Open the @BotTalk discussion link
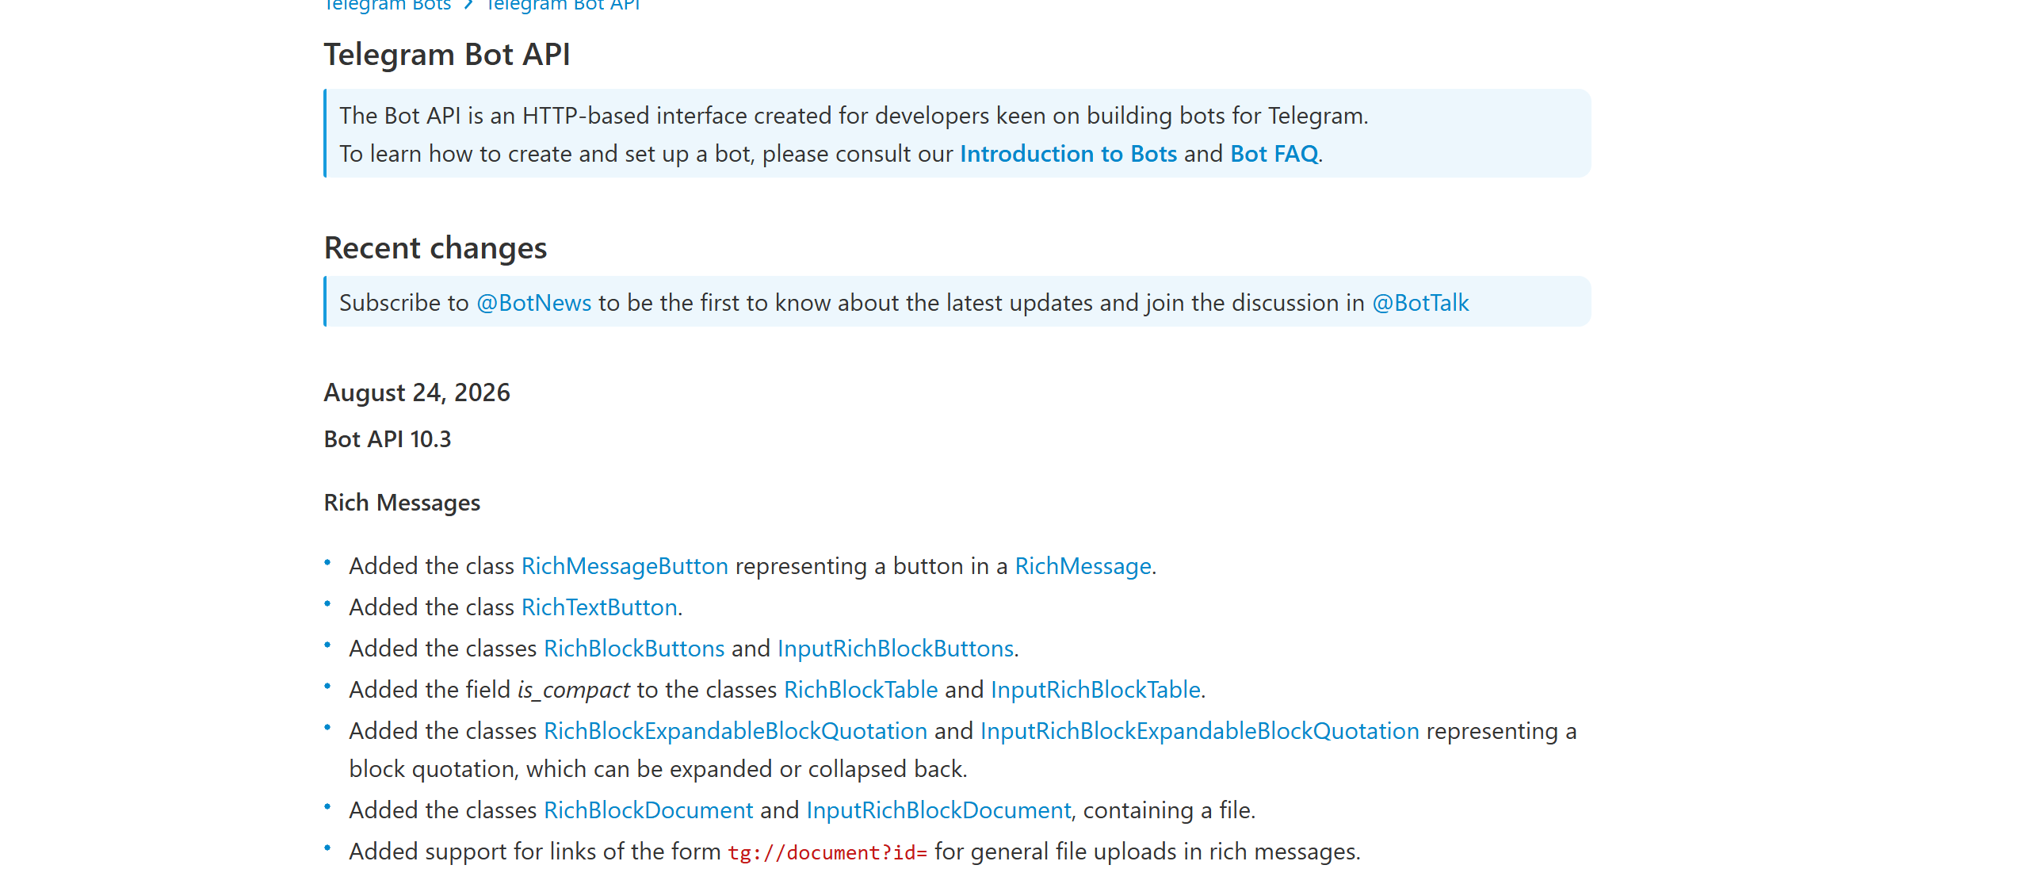The width and height of the screenshot is (2029, 888). point(1420,303)
